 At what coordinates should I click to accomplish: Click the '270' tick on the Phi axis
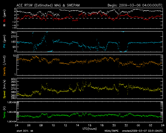pyautogui.click(x=13, y=37)
